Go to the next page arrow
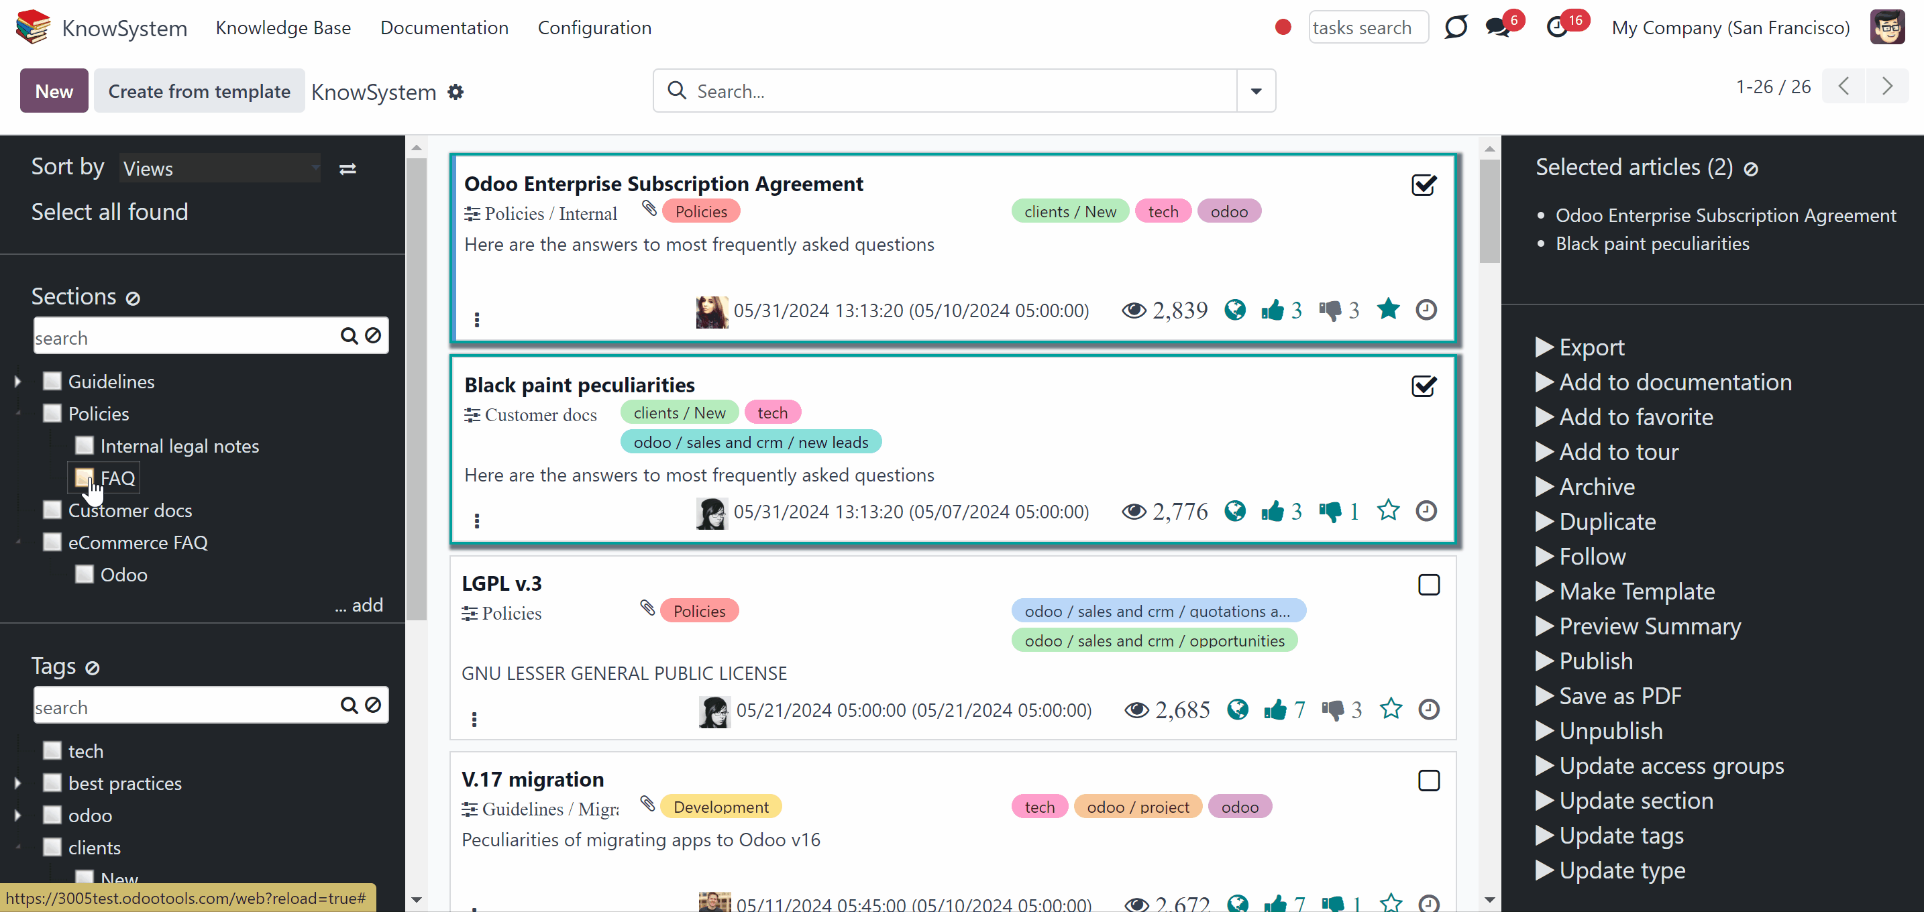 (x=1887, y=87)
